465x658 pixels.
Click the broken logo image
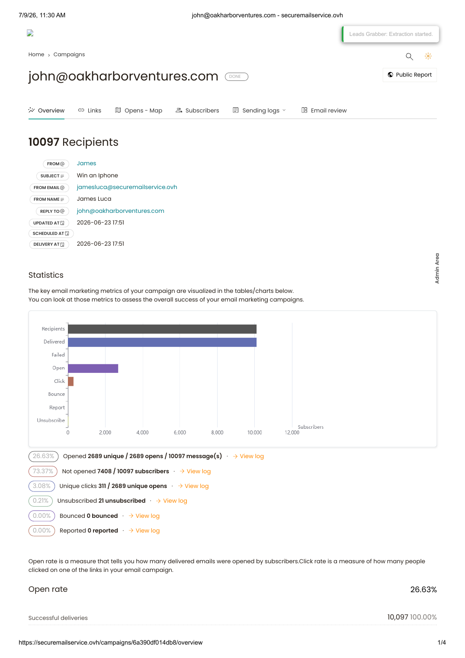click(x=30, y=33)
